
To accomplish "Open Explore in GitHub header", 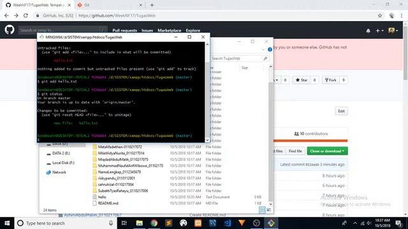I will (x=193, y=31).
